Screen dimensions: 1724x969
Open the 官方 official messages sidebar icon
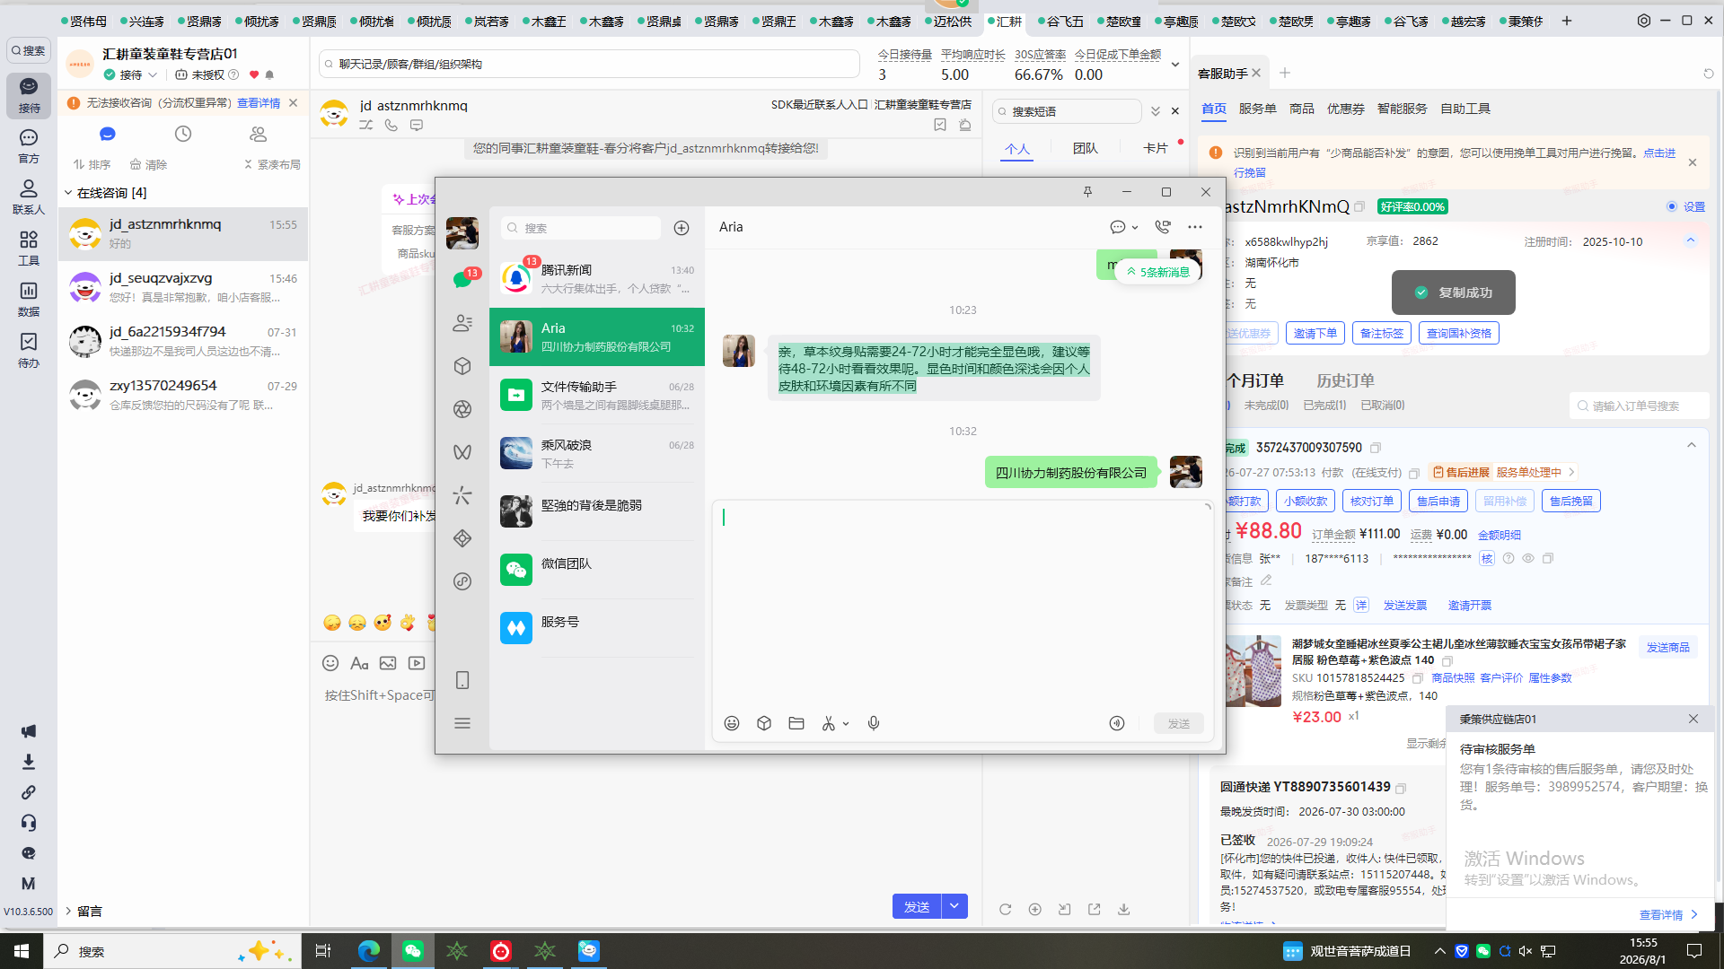(29, 145)
